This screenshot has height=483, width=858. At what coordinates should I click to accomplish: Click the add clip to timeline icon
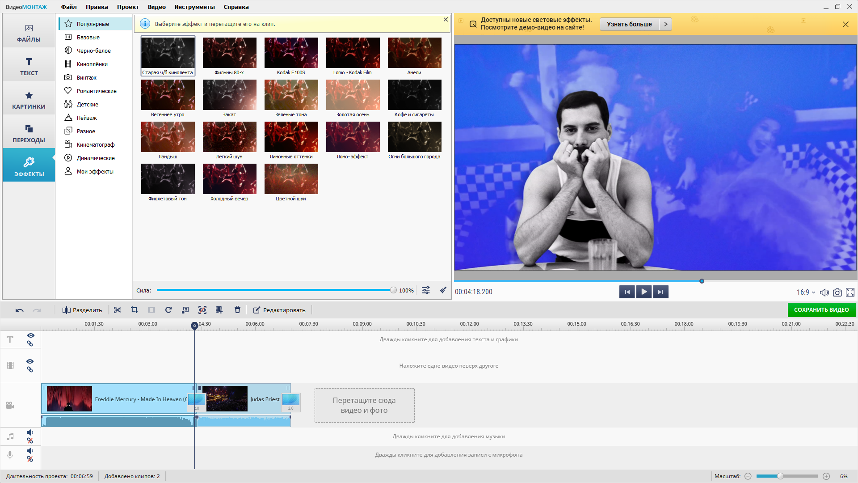tap(219, 310)
